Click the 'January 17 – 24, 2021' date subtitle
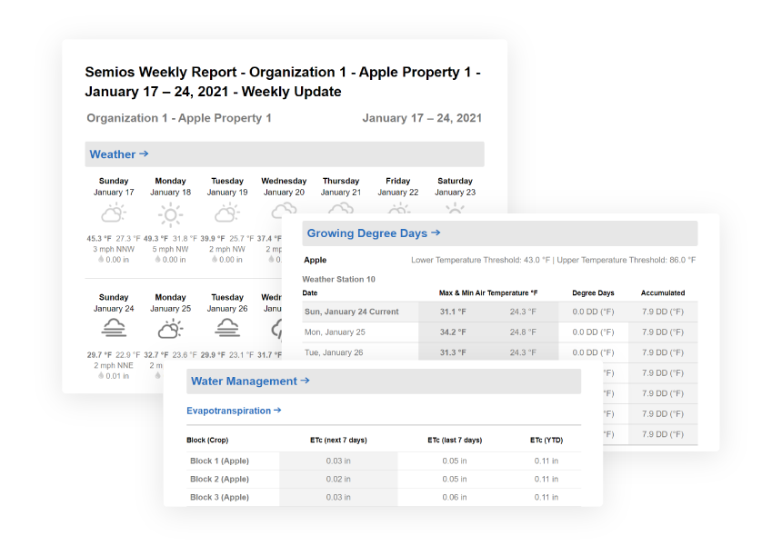Viewport: 782px width, 545px height. 422,118
